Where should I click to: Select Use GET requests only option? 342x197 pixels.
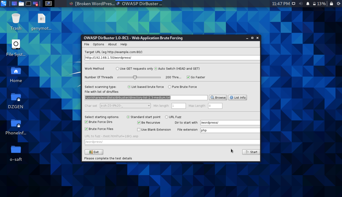point(135,69)
